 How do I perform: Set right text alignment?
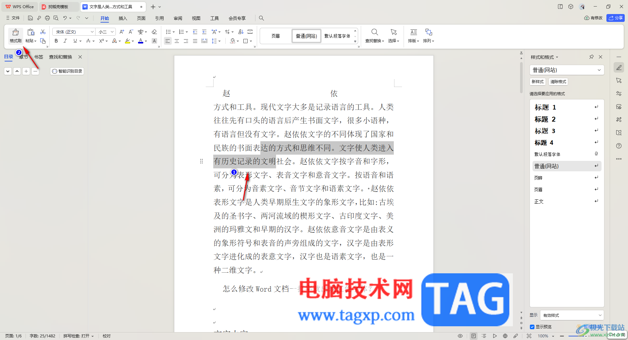tap(186, 41)
